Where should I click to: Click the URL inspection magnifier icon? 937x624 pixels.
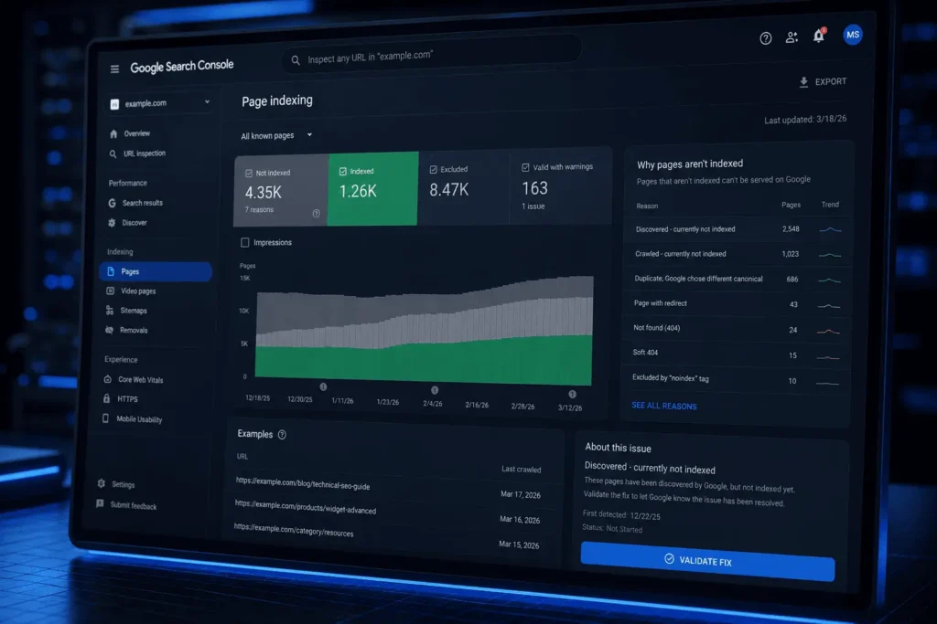[113, 153]
